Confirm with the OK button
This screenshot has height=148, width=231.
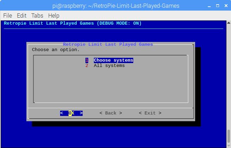(71, 113)
